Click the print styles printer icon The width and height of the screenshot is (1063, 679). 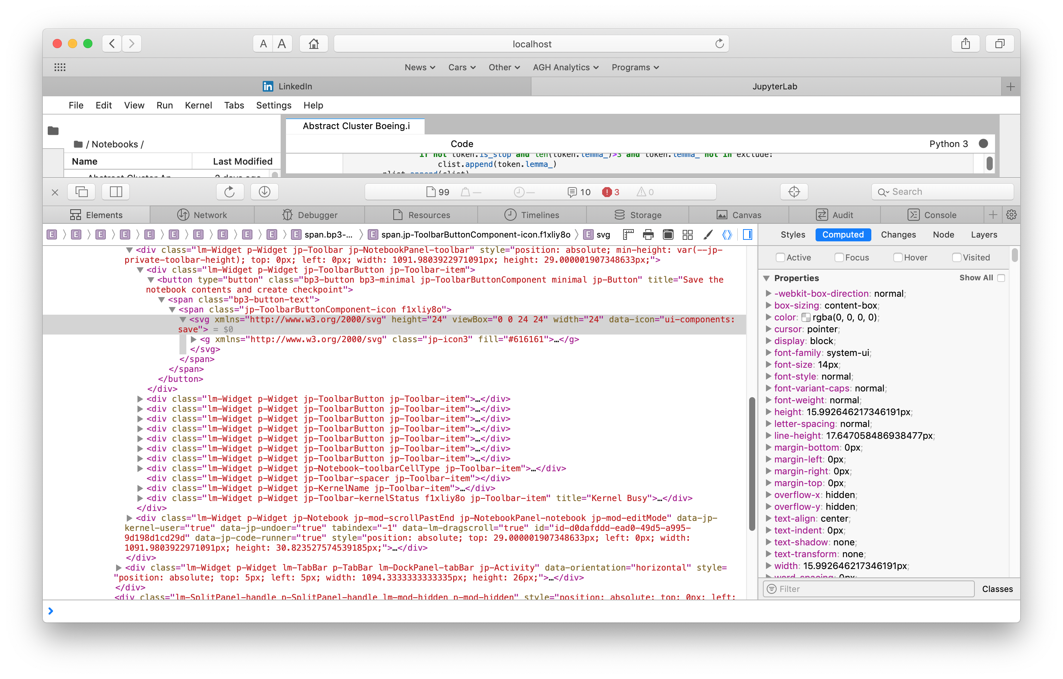click(x=648, y=234)
